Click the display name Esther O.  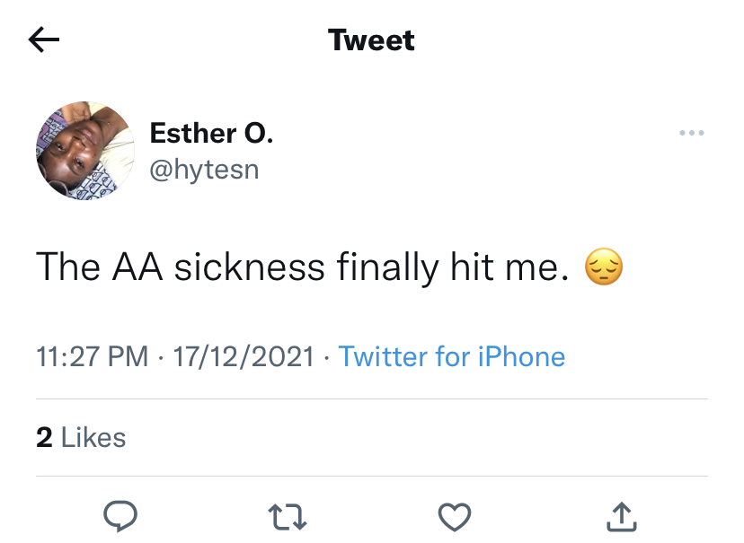tap(211, 134)
